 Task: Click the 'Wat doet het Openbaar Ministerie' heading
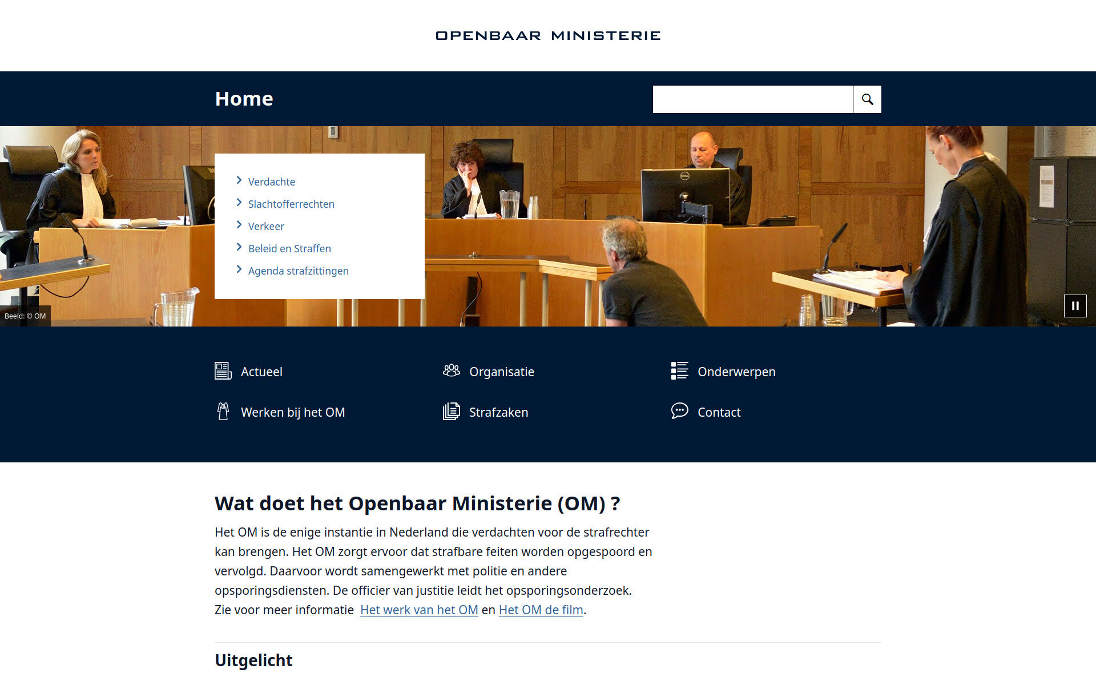[x=417, y=503]
